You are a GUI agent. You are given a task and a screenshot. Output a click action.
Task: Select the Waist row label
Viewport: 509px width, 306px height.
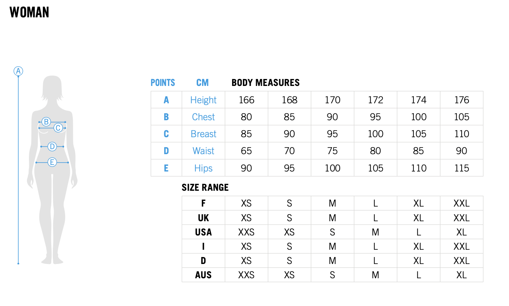203,151
